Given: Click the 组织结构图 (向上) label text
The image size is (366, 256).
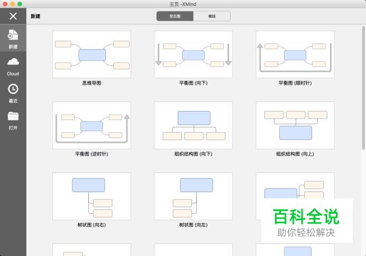Looking at the screenshot, I should pyautogui.click(x=295, y=154).
